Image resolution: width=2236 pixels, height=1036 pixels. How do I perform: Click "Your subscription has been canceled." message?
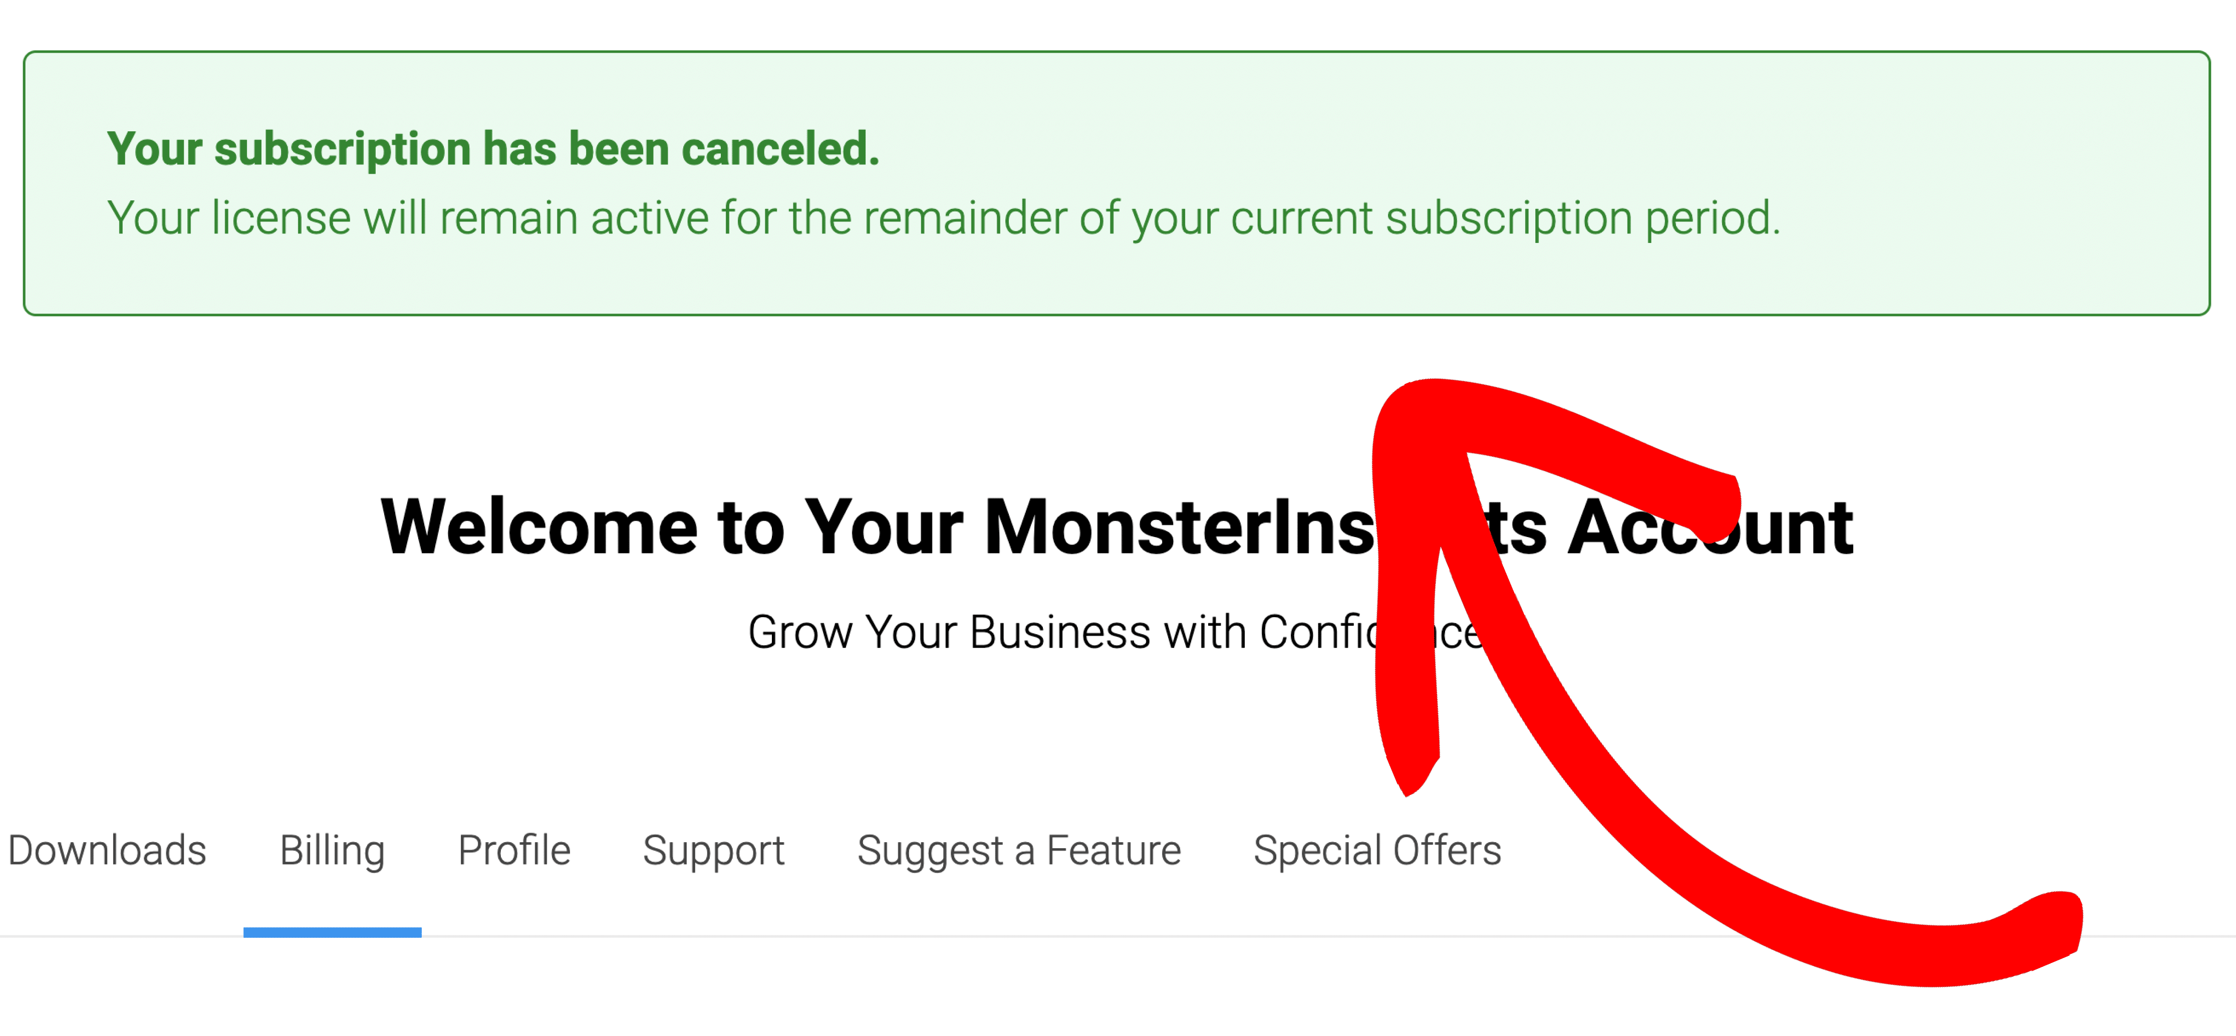[x=493, y=148]
